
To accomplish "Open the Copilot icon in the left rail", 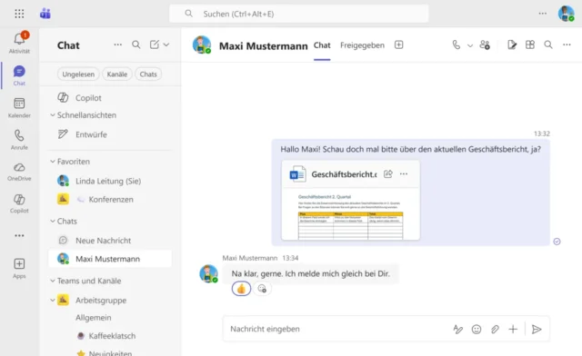I will click(19, 200).
